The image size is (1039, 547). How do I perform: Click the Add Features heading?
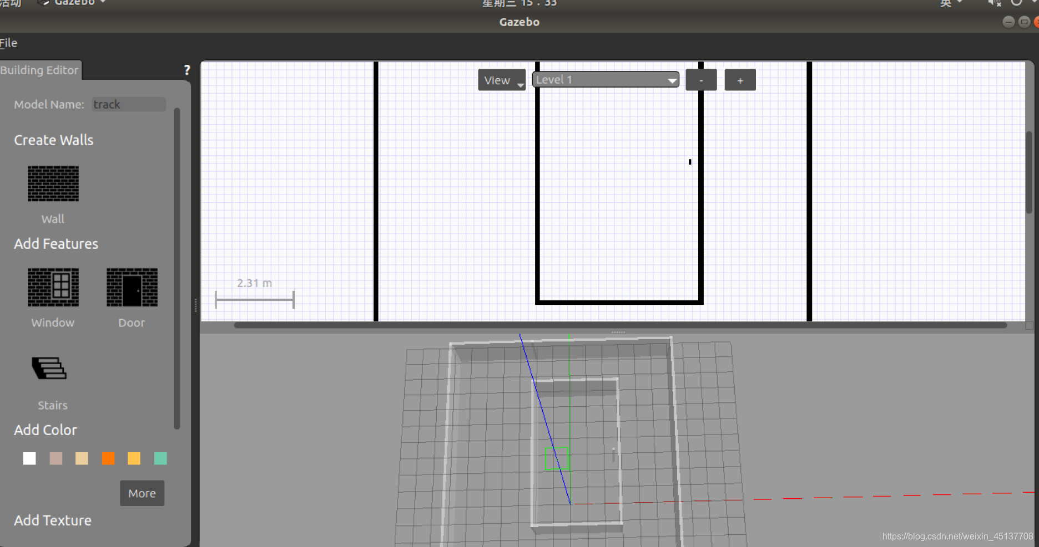[56, 244]
